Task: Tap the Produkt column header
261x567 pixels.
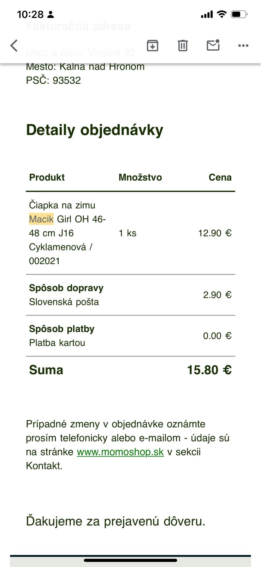Action: click(47, 178)
